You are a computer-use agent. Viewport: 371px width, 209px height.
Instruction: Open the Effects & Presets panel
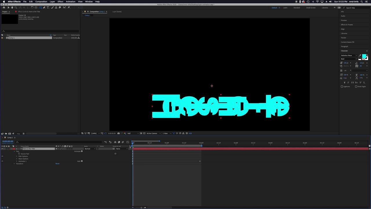[x=347, y=25]
